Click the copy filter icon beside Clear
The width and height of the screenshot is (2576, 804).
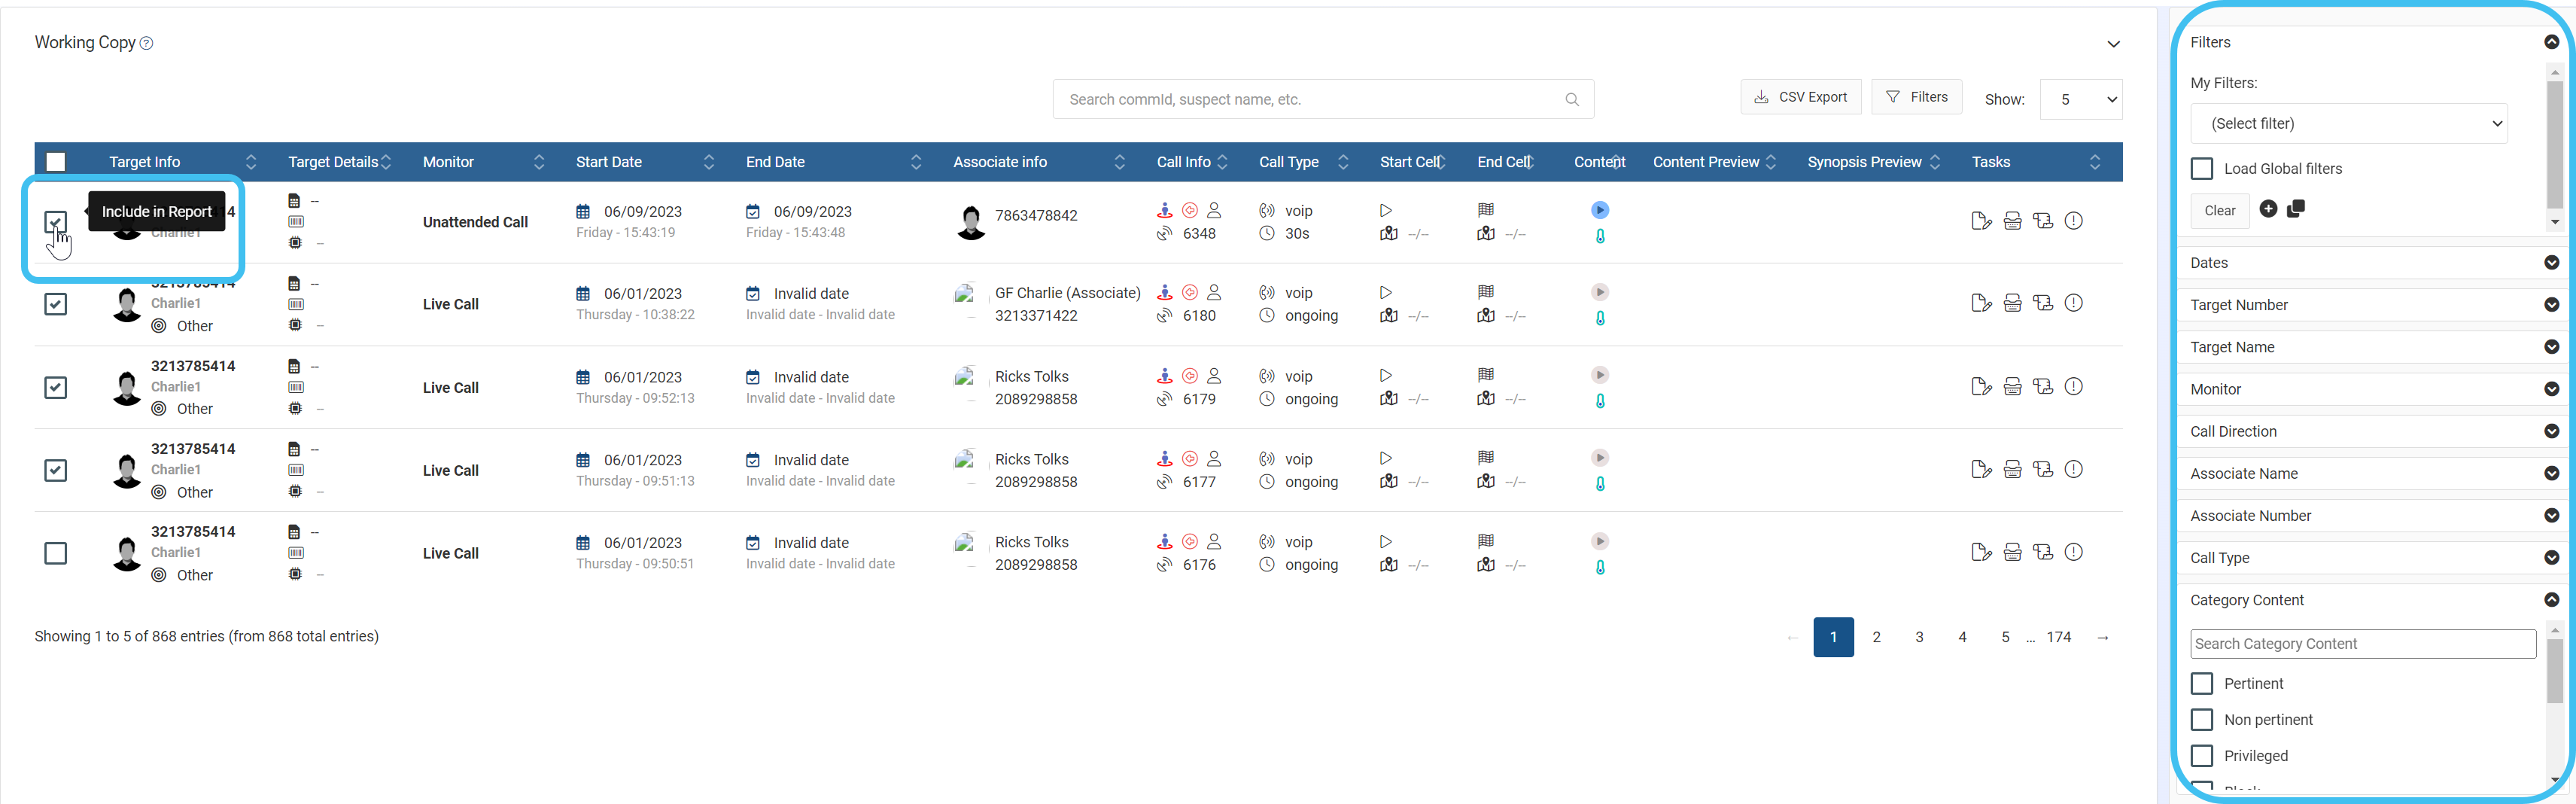click(x=2296, y=209)
